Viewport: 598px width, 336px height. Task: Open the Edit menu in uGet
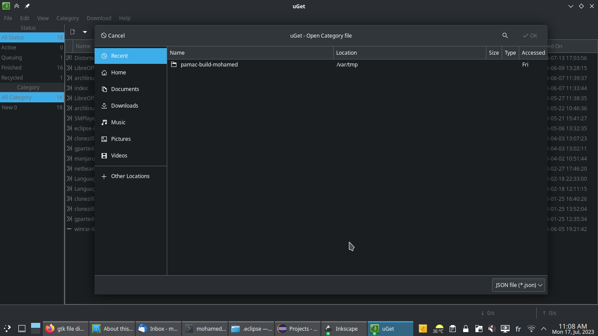click(25, 18)
